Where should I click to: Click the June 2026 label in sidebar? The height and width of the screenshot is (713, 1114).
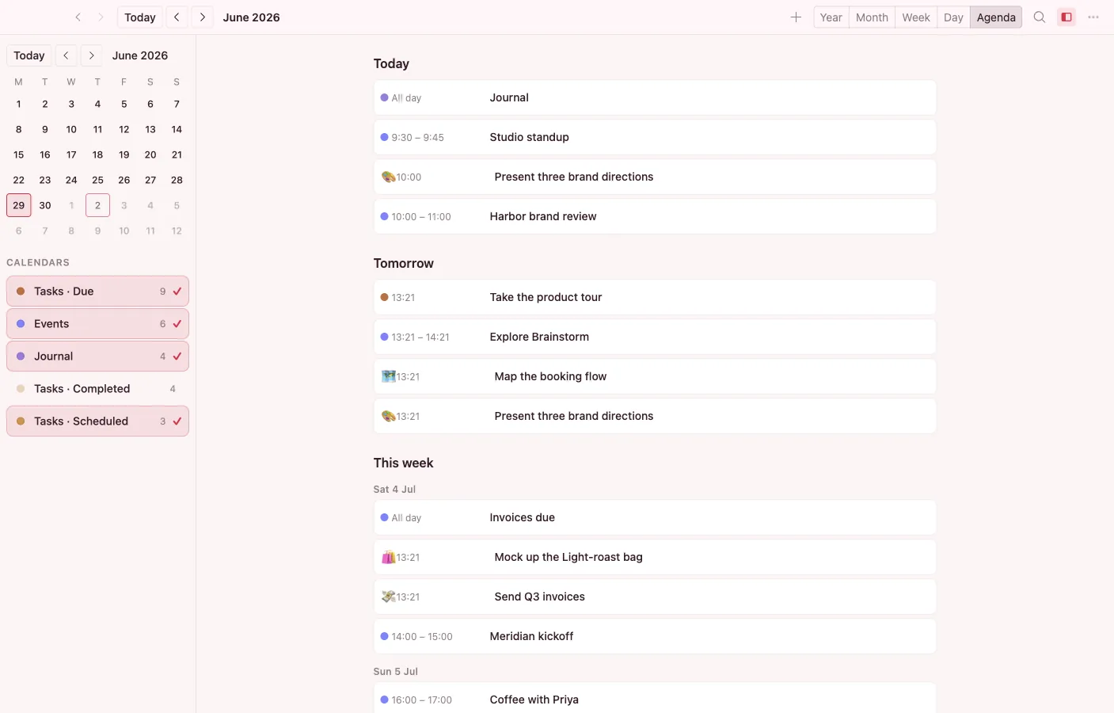(x=140, y=55)
